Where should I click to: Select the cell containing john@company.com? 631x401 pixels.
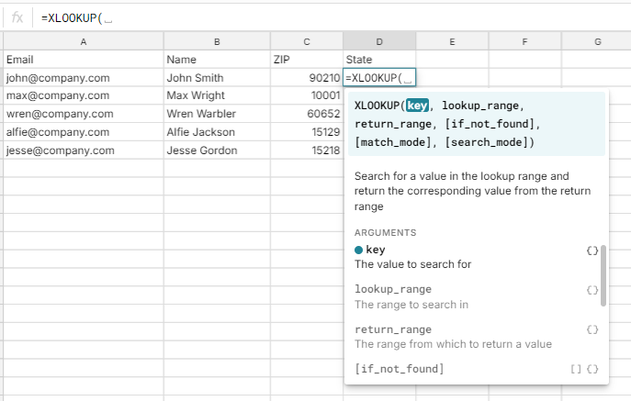tap(84, 78)
